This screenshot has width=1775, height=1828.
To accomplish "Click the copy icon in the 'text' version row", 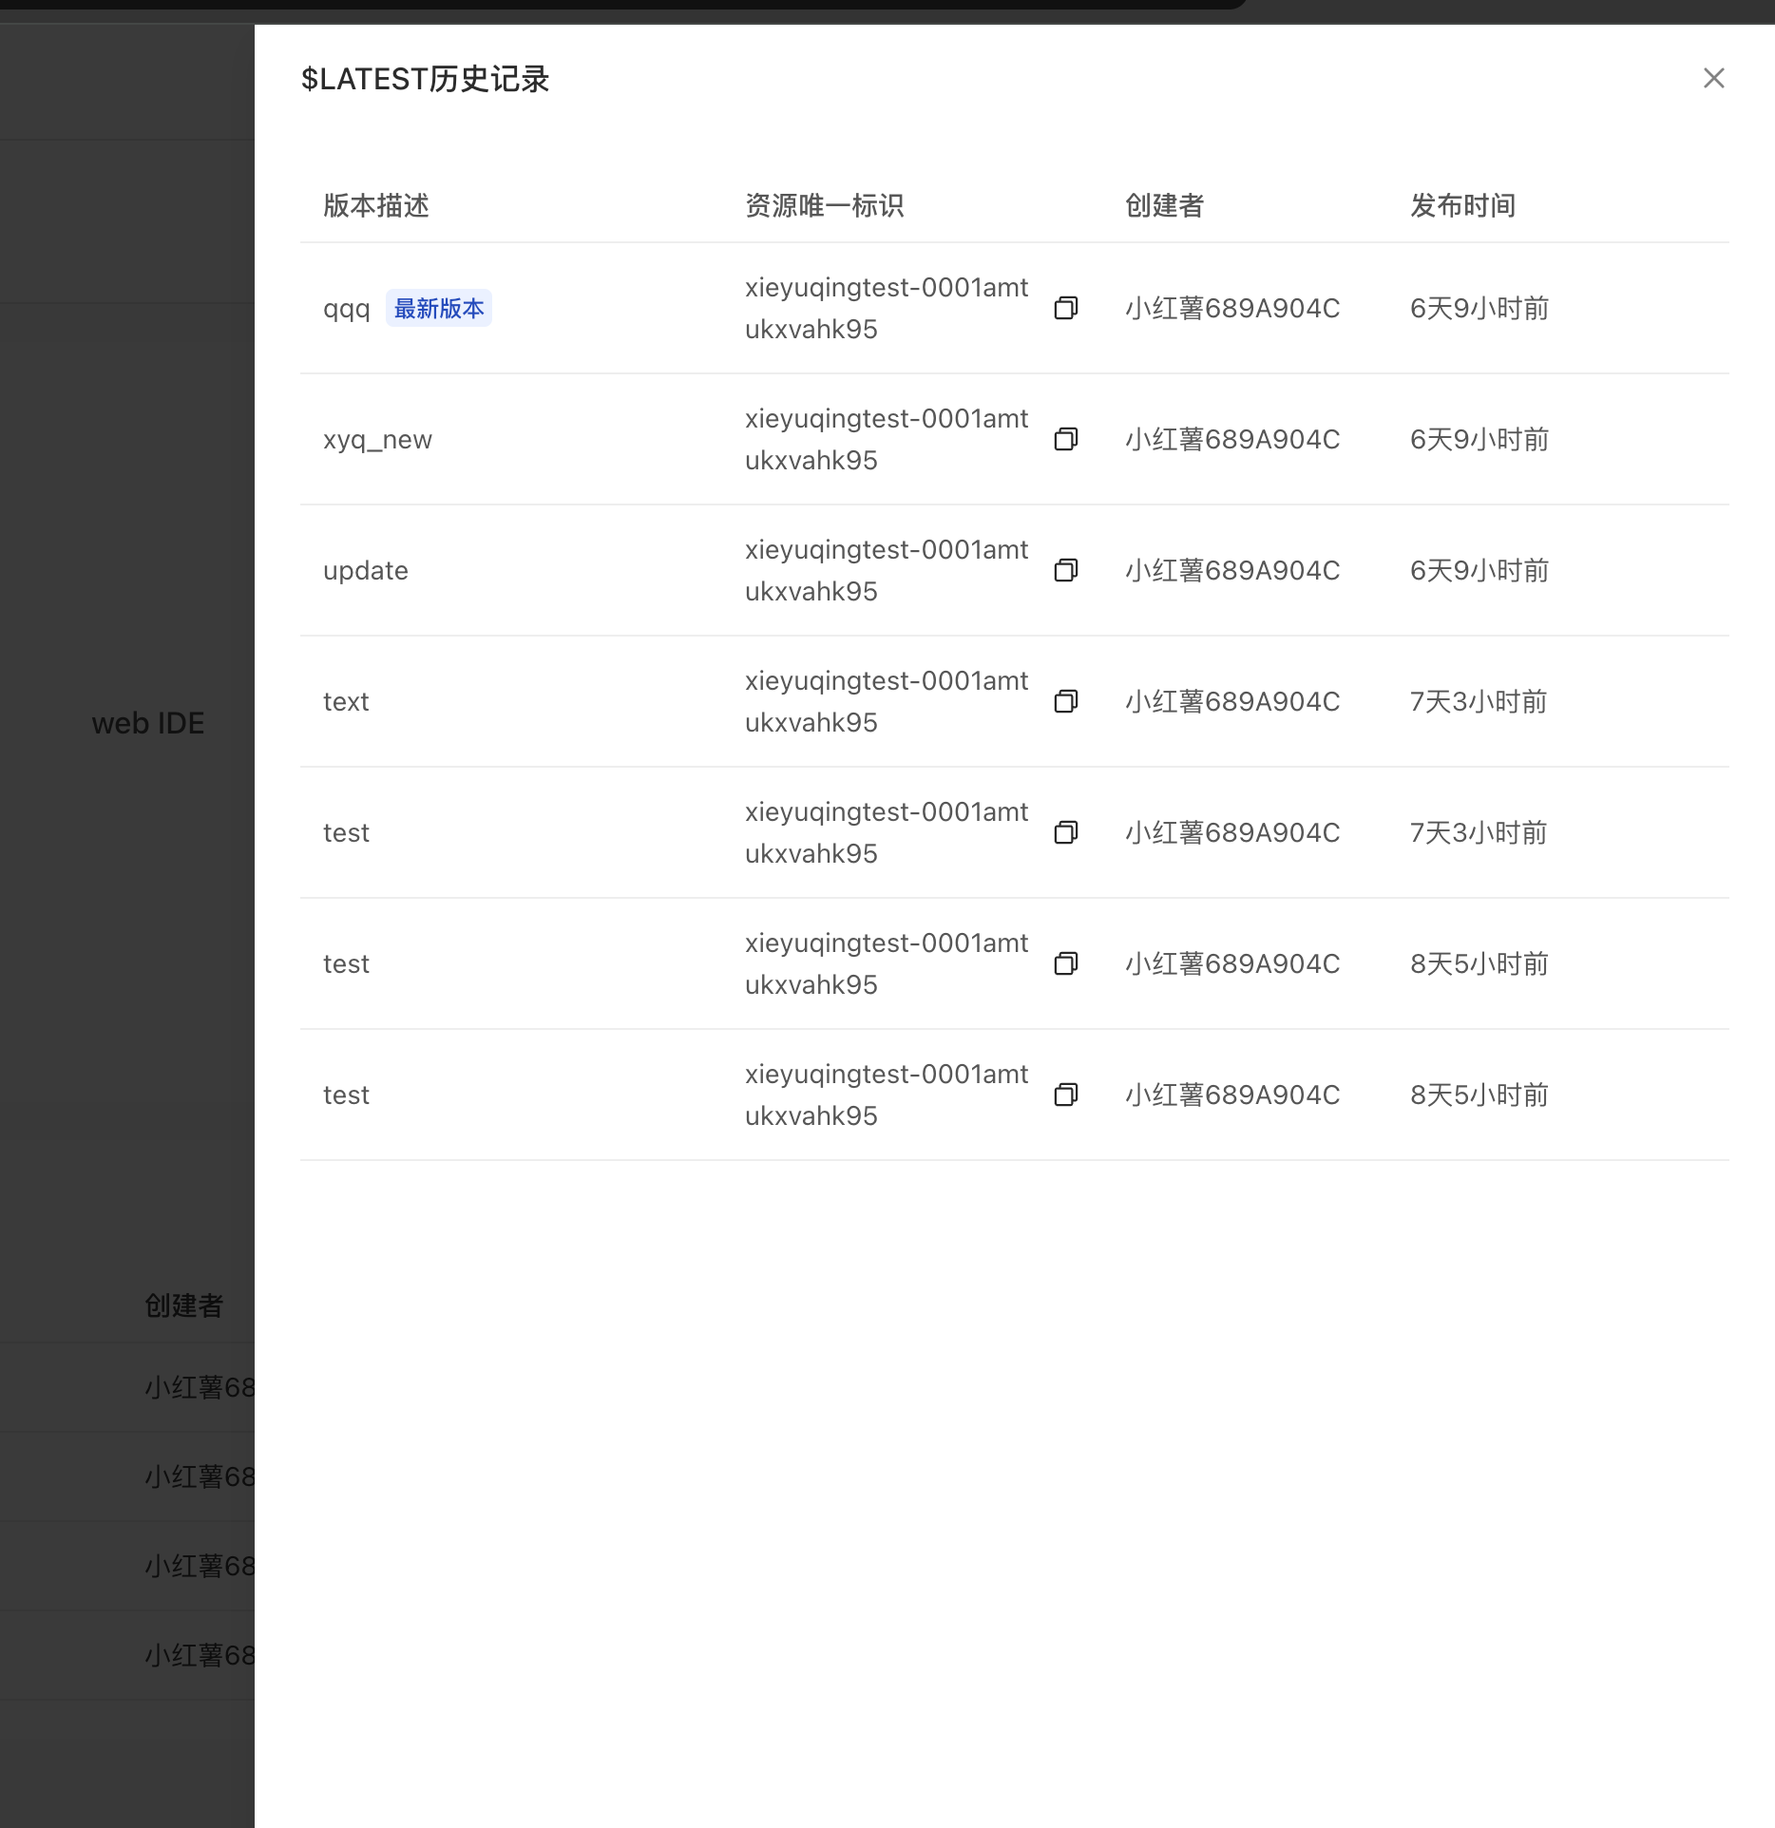I will pyautogui.click(x=1065, y=701).
